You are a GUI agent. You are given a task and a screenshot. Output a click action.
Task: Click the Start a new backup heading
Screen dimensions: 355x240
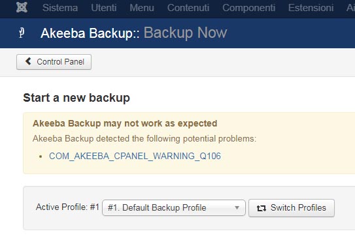[x=76, y=98]
